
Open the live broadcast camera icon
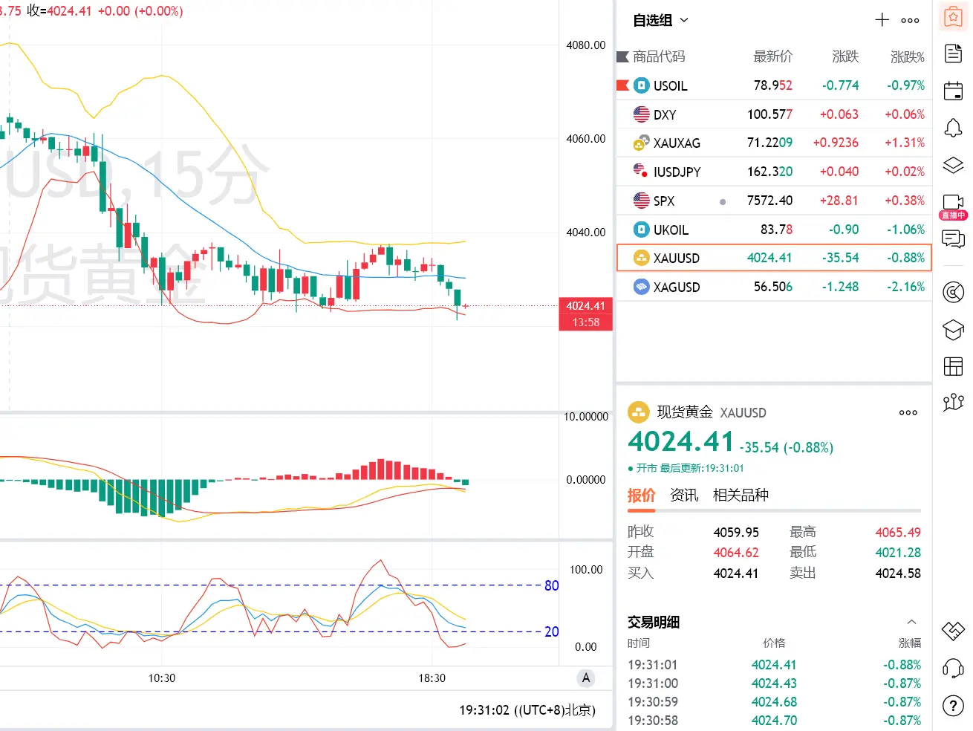953,205
